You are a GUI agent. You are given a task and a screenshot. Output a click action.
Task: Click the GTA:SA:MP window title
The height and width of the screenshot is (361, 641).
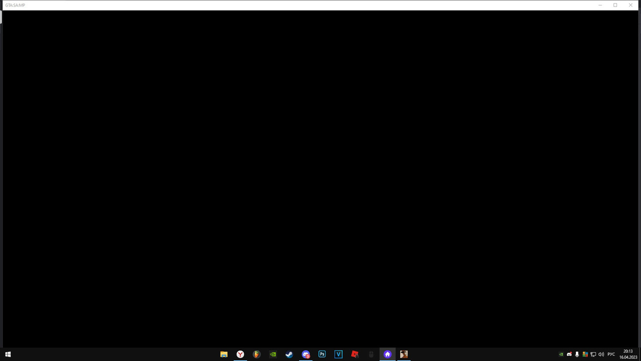point(15,5)
